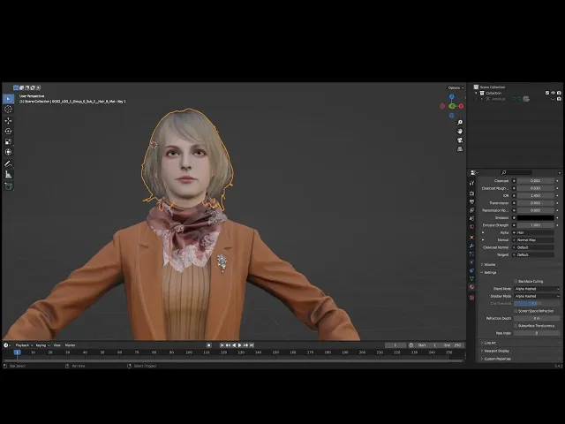Open the Shadow Mode dropdown
The width and height of the screenshot is (565, 424).
point(537,296)
